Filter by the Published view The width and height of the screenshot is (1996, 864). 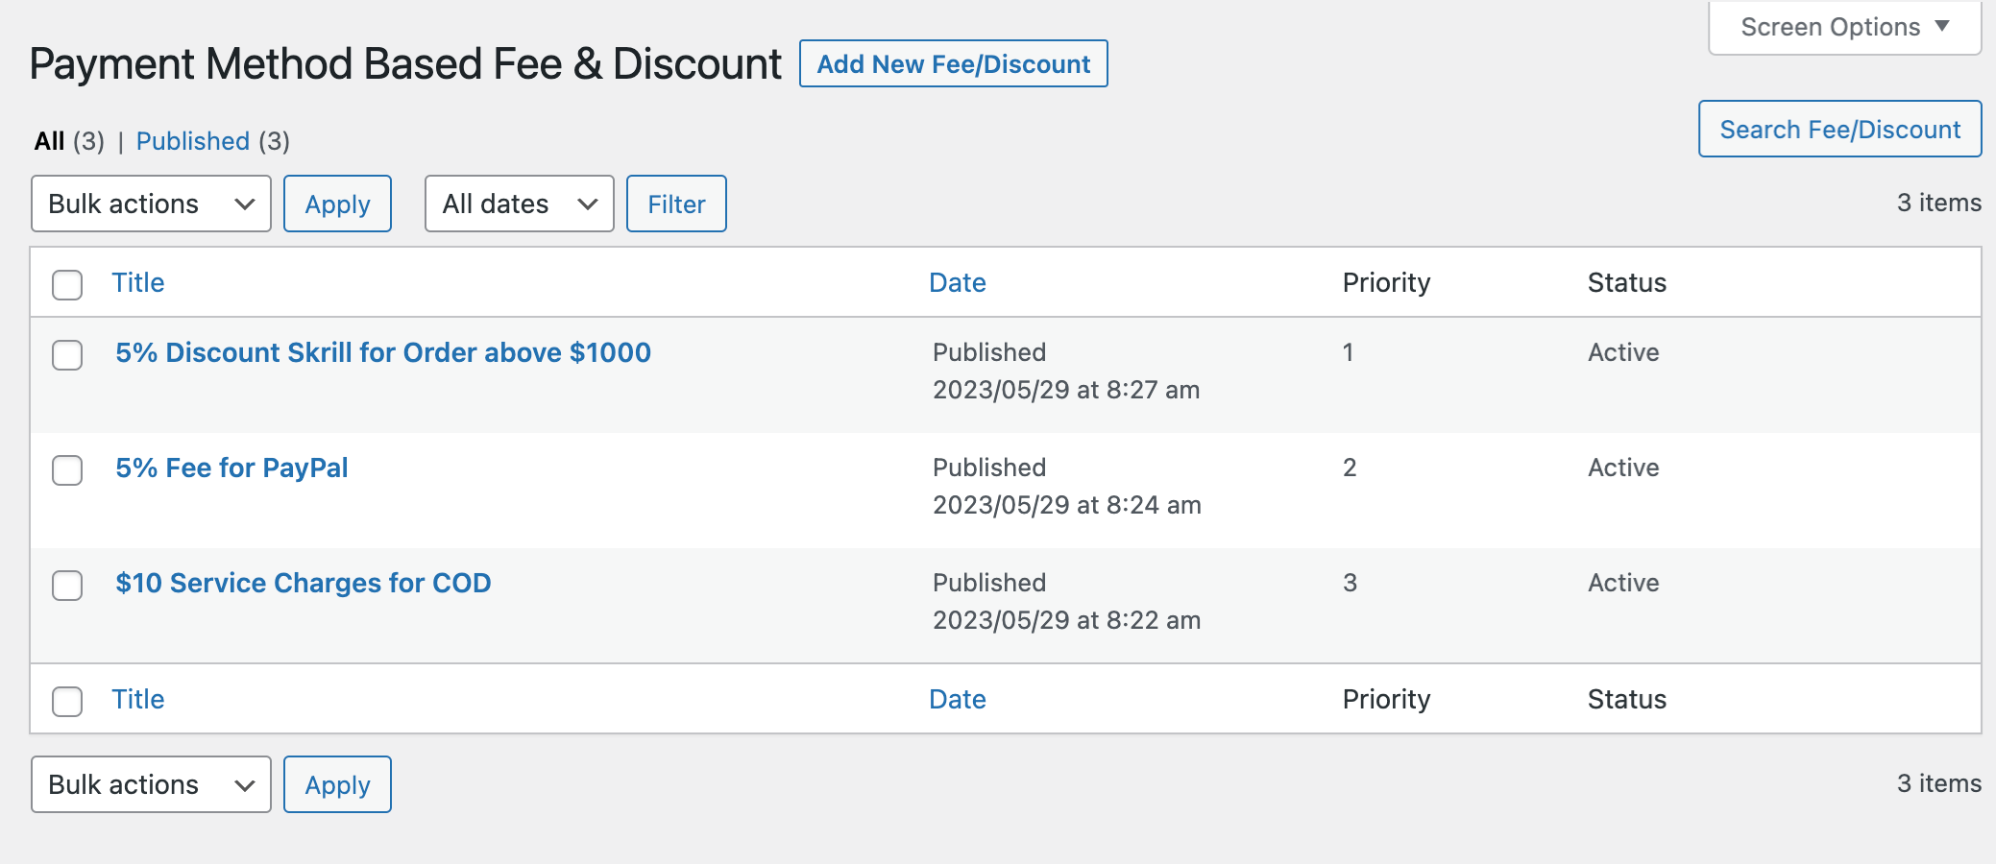point(192,141)
